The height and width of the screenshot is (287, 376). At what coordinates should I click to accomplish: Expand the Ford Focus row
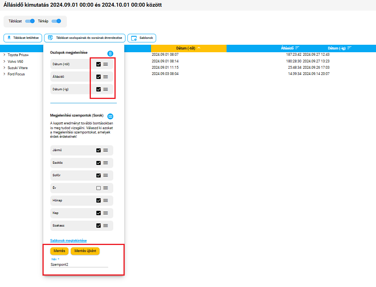[4, 74]
